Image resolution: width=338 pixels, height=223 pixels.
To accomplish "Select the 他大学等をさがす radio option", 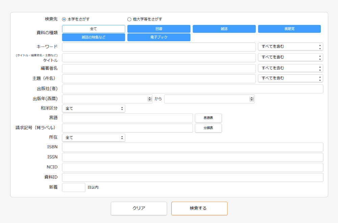I will click(x=129, y=19).
